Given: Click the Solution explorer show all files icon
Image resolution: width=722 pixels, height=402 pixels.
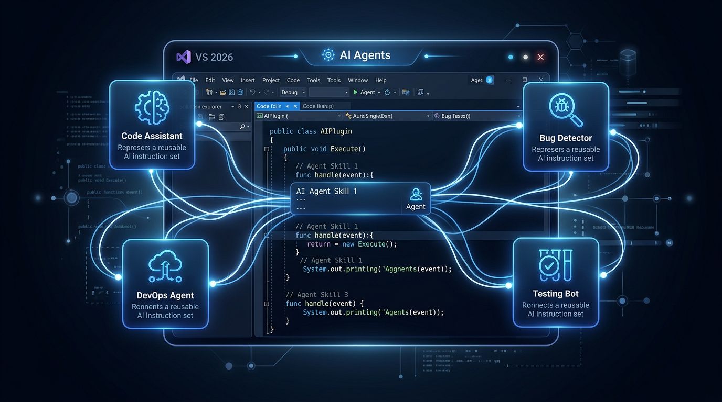Looking at the screenshot, I should (x=221, y=117).
